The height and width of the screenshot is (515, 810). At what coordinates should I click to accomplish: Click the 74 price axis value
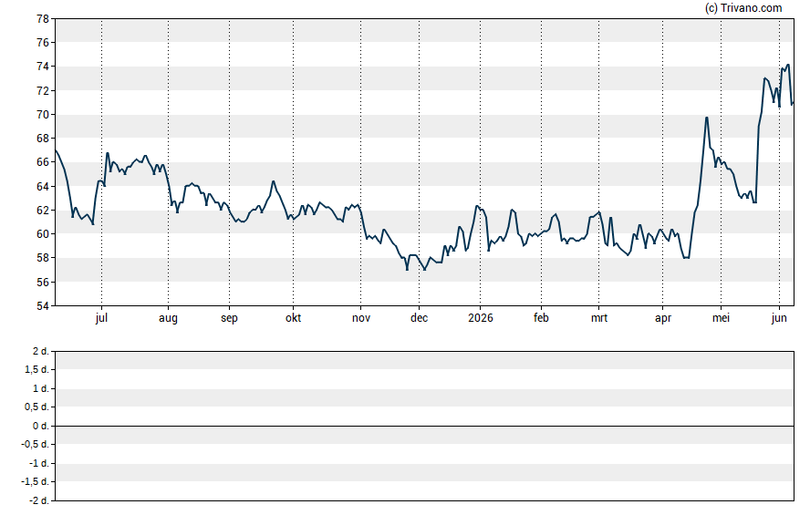coord(43,67)
